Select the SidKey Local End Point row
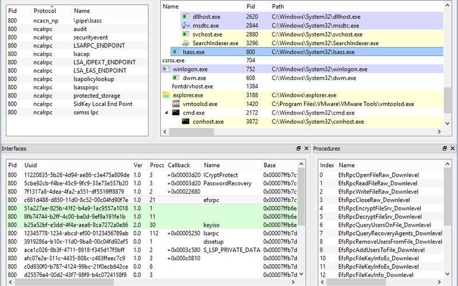 pyautogui.click(x=77, y=104)
